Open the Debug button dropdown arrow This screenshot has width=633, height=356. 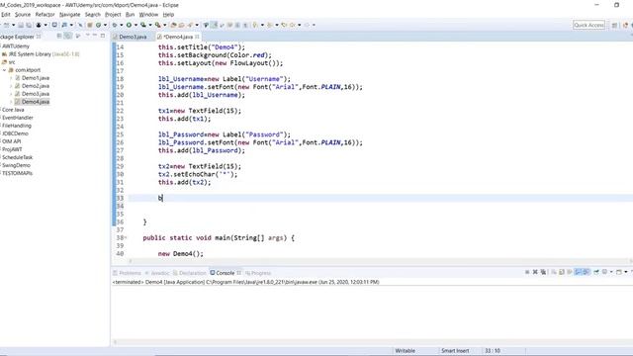[121, 25]
